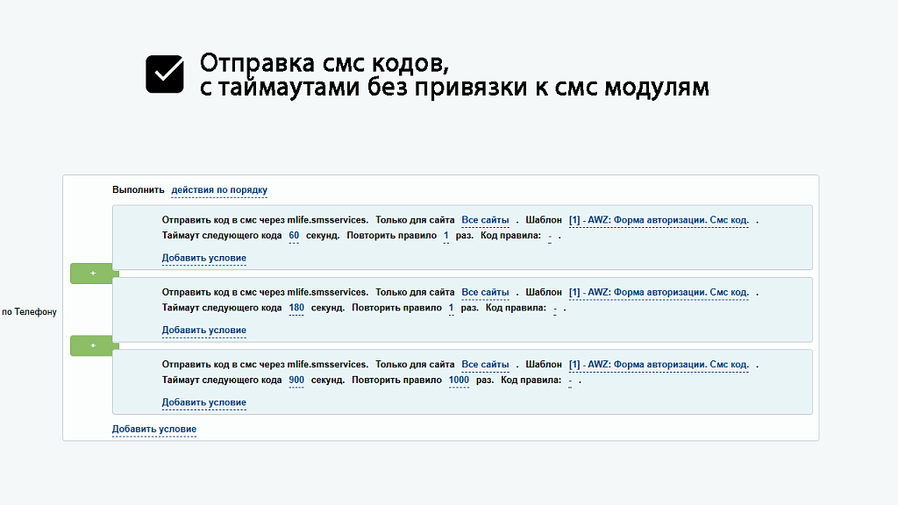Viewport: 898px width, 505px height.
Task: Click the bottom "Добавить условие" link
Action: 153,429
